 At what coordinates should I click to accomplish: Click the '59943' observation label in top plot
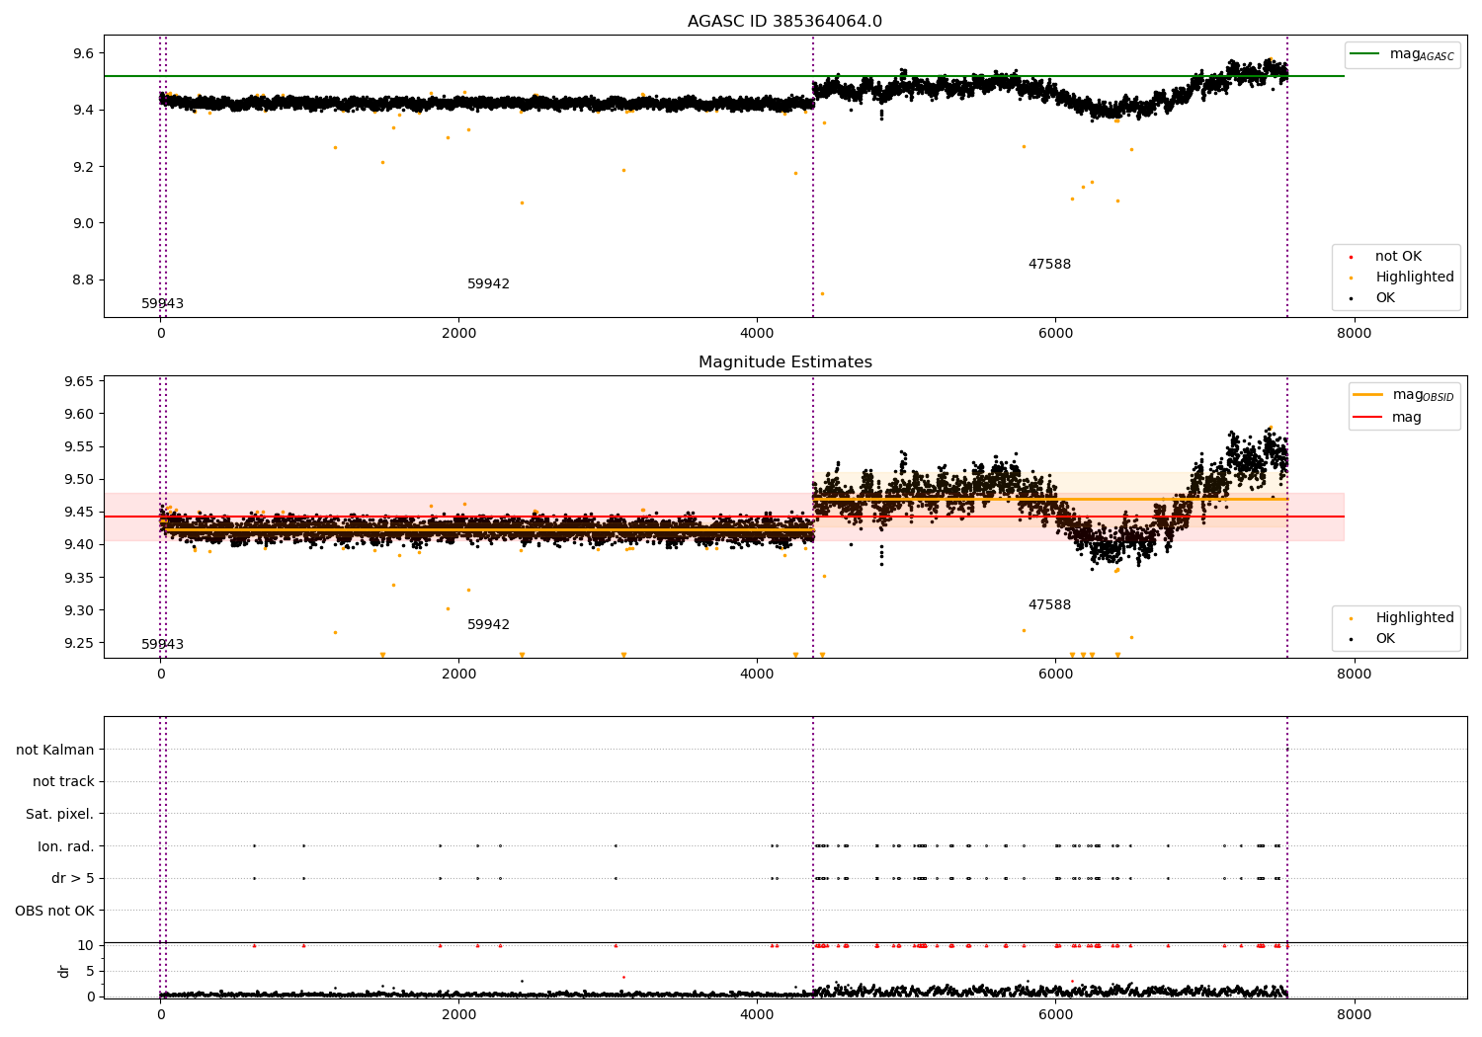coord(162,304)
